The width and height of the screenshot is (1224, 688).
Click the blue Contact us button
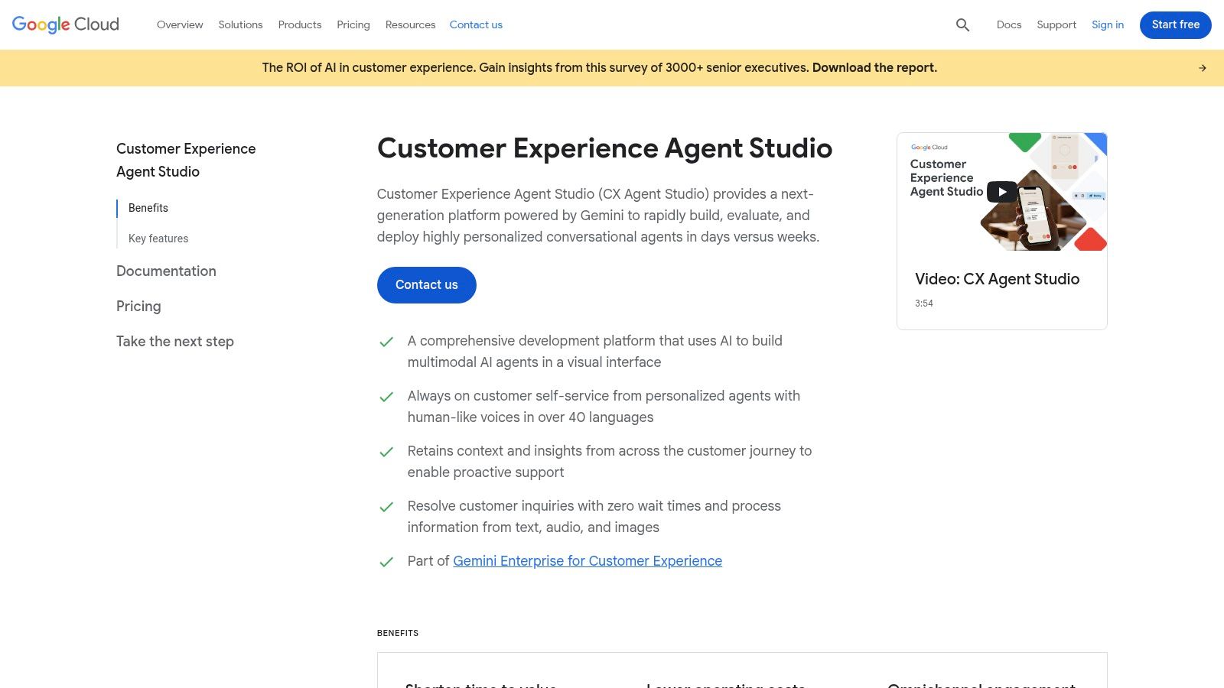click(x=426, y=284)
